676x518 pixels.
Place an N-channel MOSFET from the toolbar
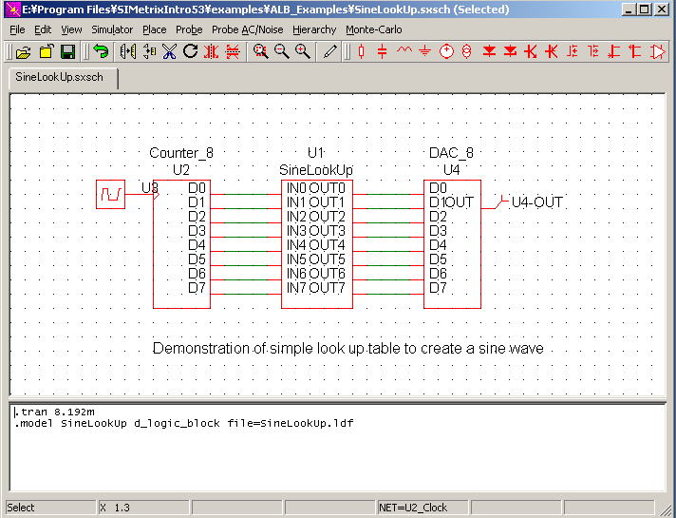tap(573, 51)
